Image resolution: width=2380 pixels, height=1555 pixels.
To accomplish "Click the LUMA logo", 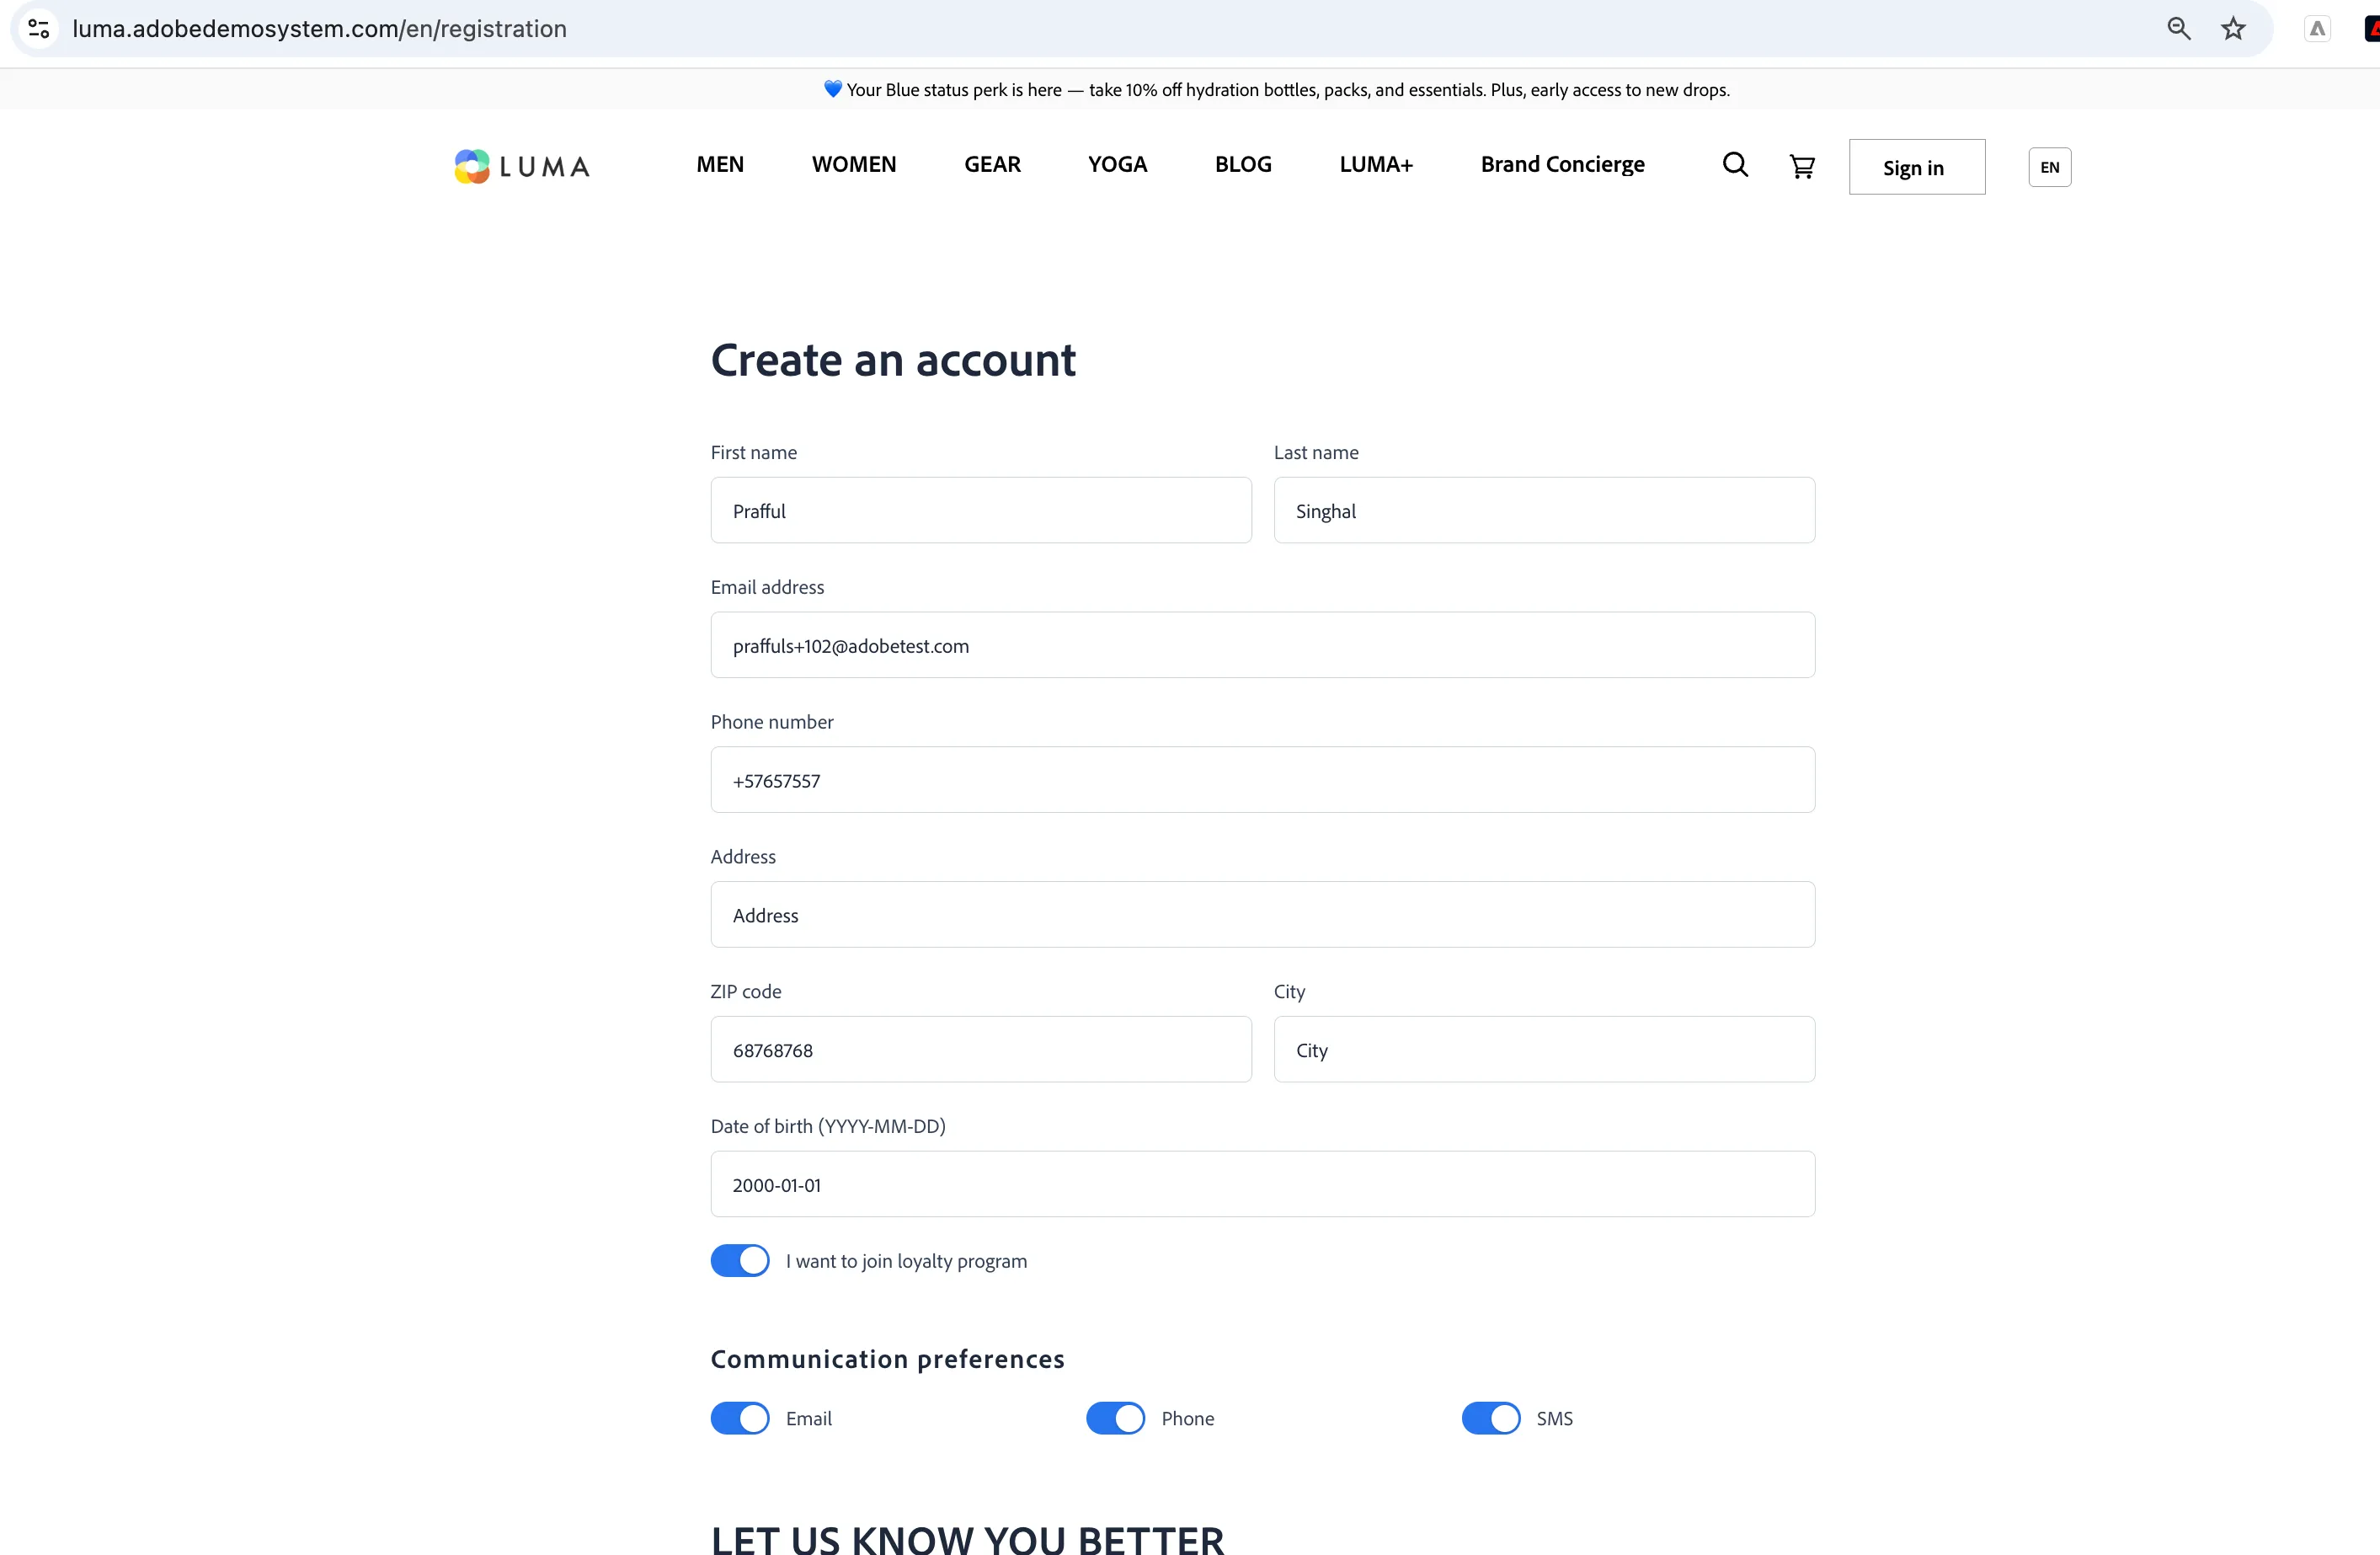I will [522, 166].
